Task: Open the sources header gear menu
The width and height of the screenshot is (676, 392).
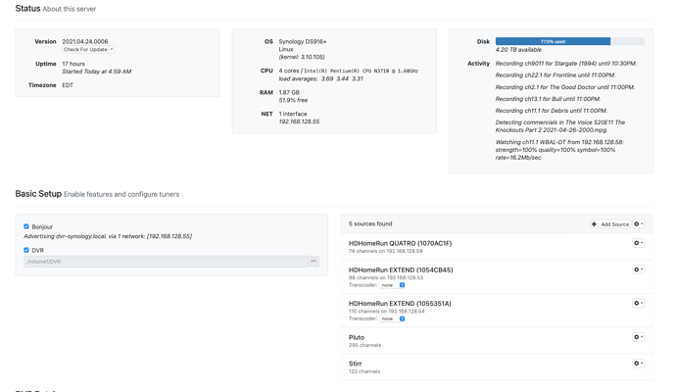Action: click(638, 224)
